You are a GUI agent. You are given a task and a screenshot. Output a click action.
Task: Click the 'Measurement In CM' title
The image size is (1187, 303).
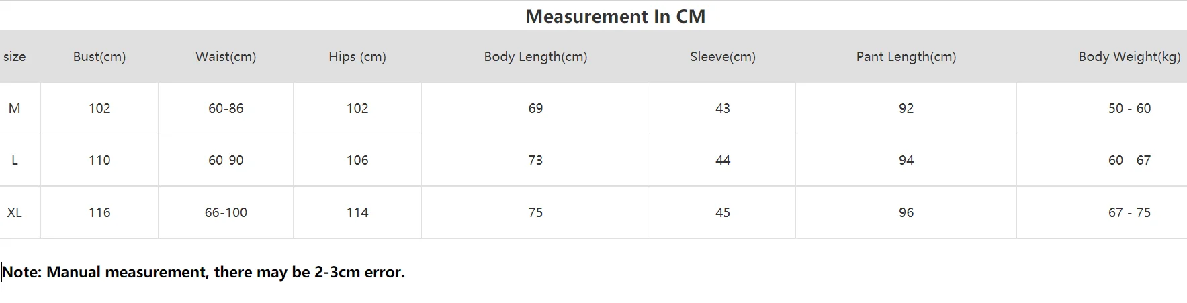click(615, 17)
